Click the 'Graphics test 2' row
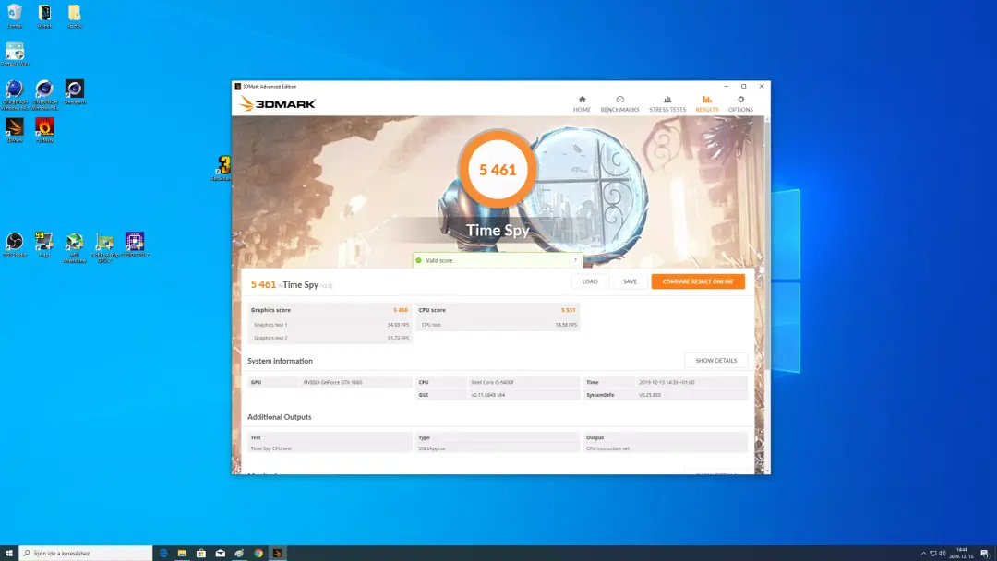 [330, 338]
